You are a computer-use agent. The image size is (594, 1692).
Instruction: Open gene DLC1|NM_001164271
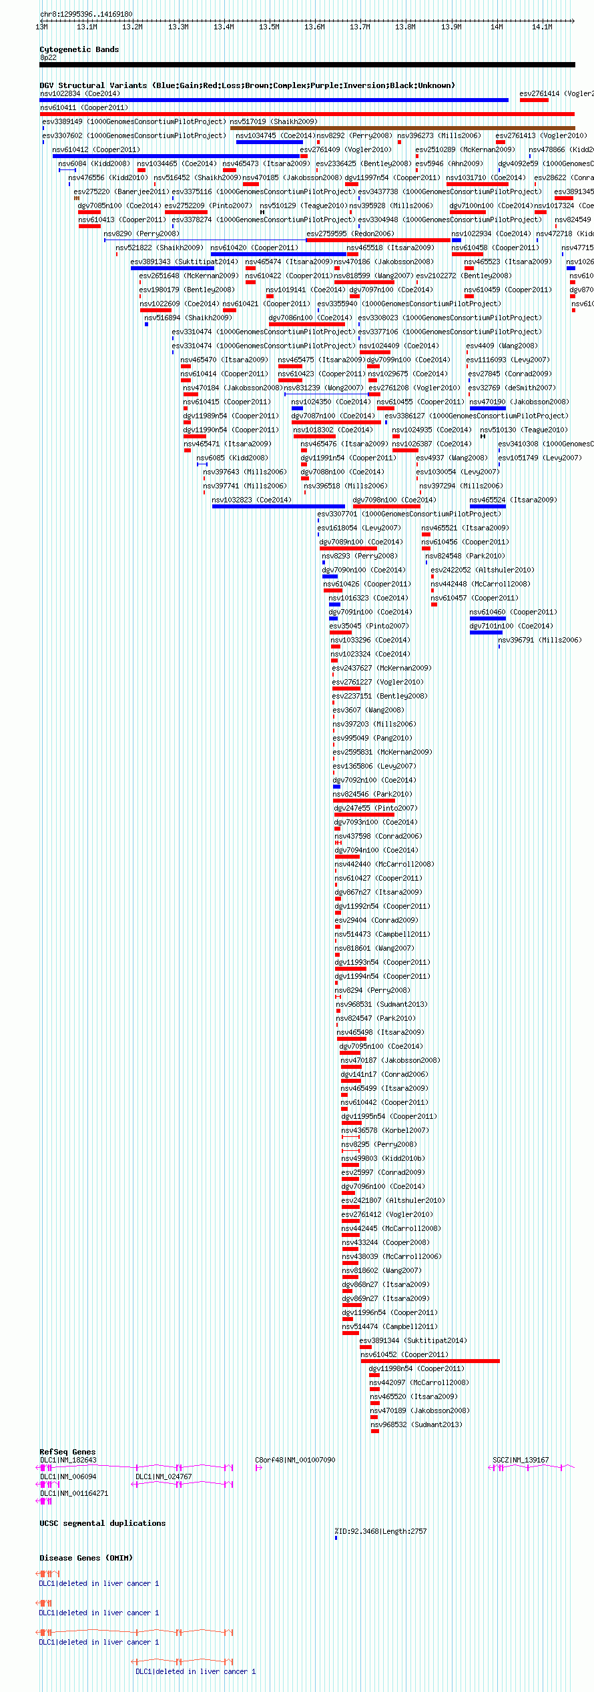point(74,1493)
